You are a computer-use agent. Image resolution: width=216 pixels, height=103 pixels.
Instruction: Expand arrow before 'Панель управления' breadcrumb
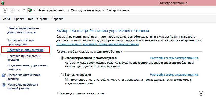(x=35, y=11)
